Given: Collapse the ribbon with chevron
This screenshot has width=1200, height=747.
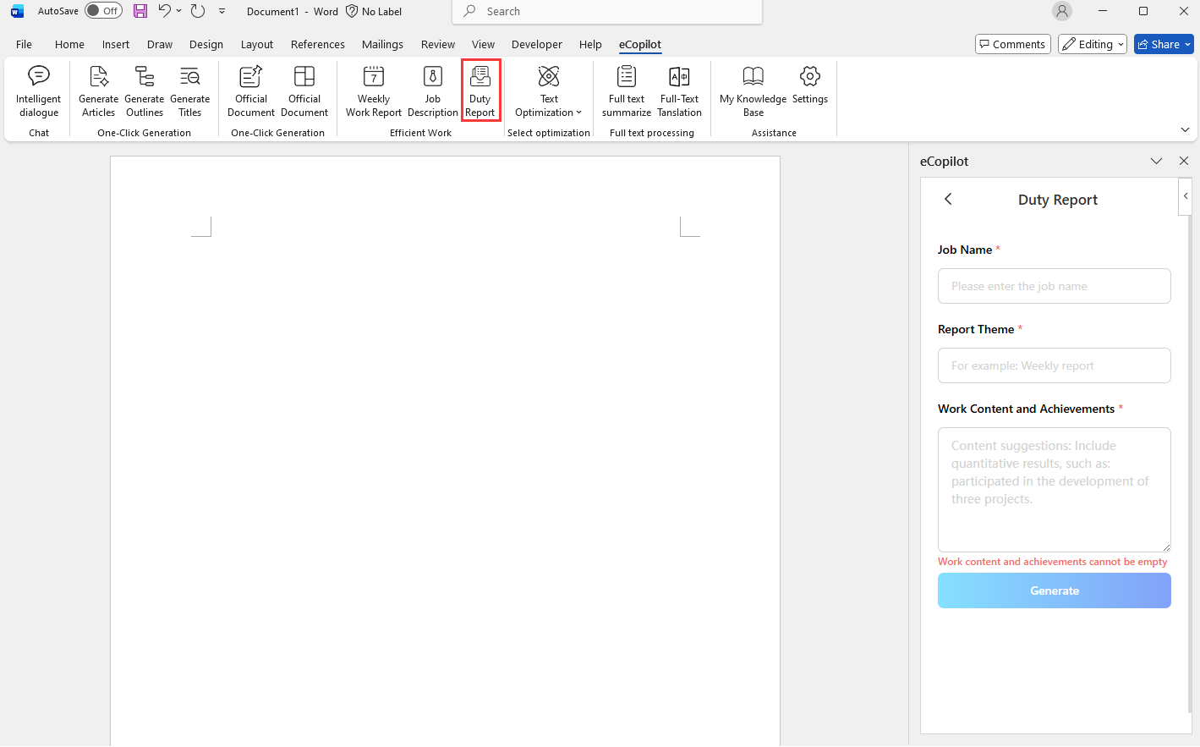Looking at the screenshot, I should (x=1185, y=129).
